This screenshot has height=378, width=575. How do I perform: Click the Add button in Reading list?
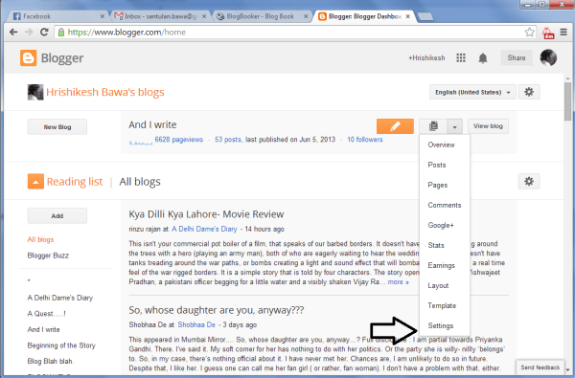(57, 215)
